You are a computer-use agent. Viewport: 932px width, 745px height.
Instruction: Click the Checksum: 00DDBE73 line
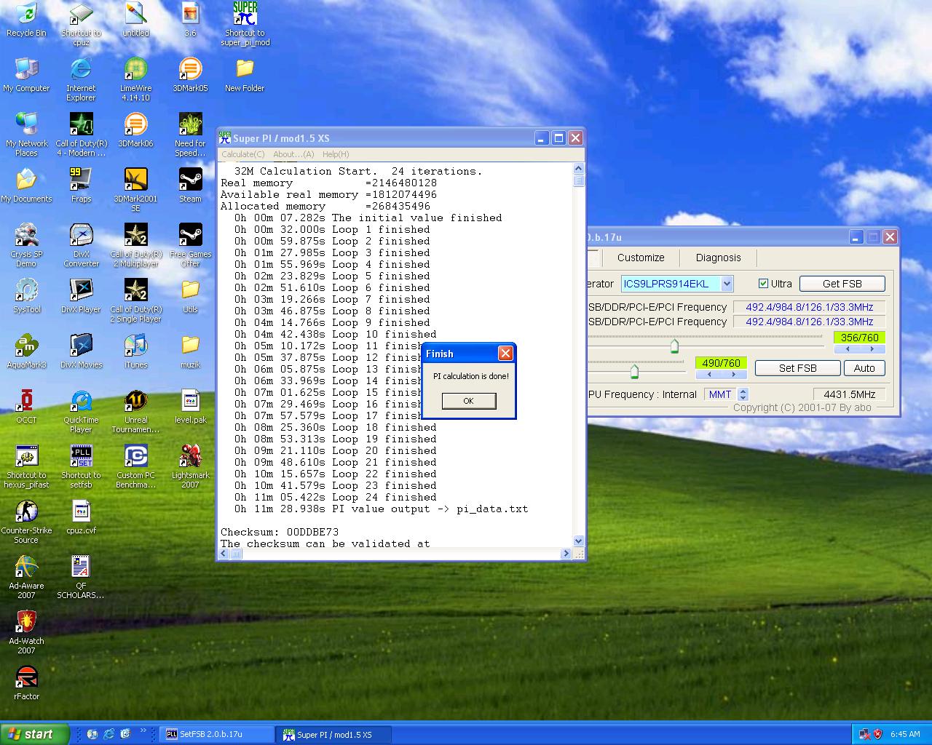pos(280,532)
